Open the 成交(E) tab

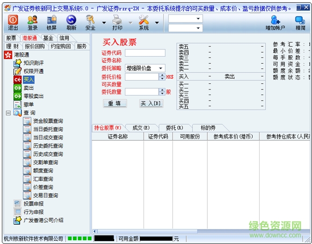coord(141,128)
